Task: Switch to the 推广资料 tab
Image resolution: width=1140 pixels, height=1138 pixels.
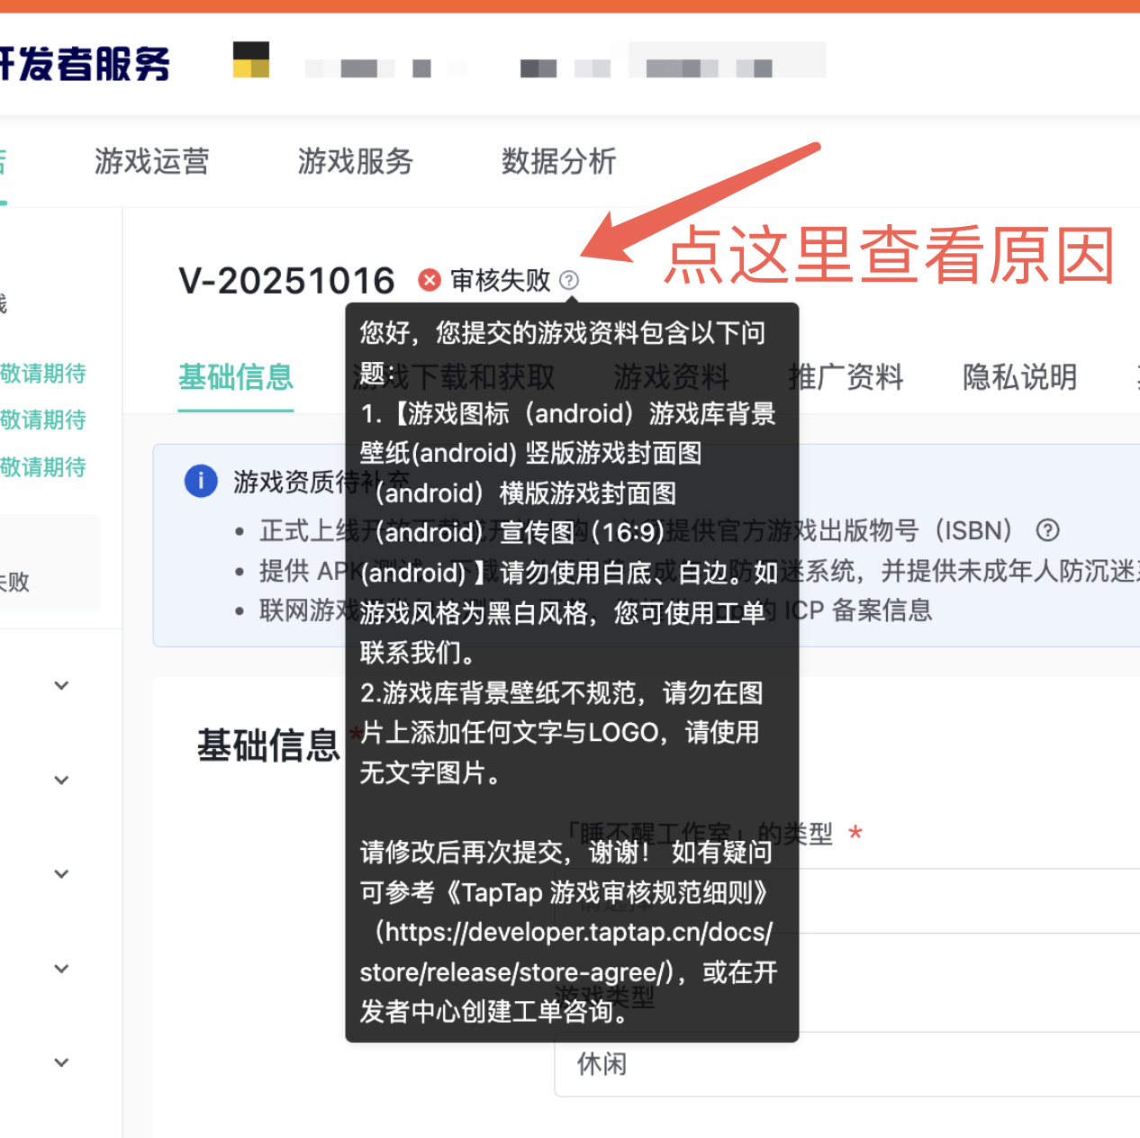Action: 846,377
